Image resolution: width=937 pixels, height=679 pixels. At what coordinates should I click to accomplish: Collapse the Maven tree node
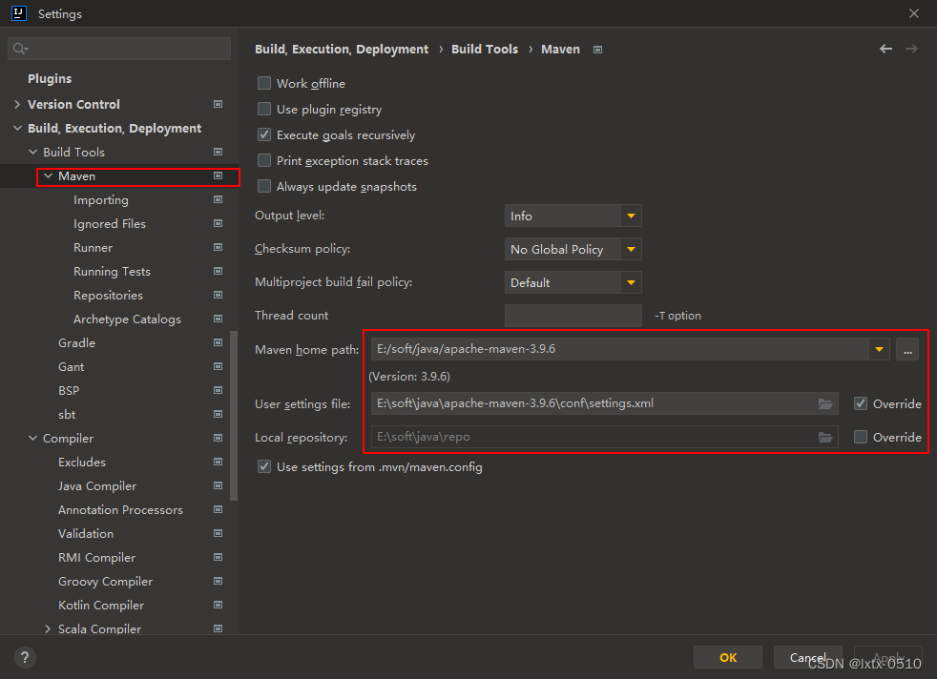coord(49,175)
